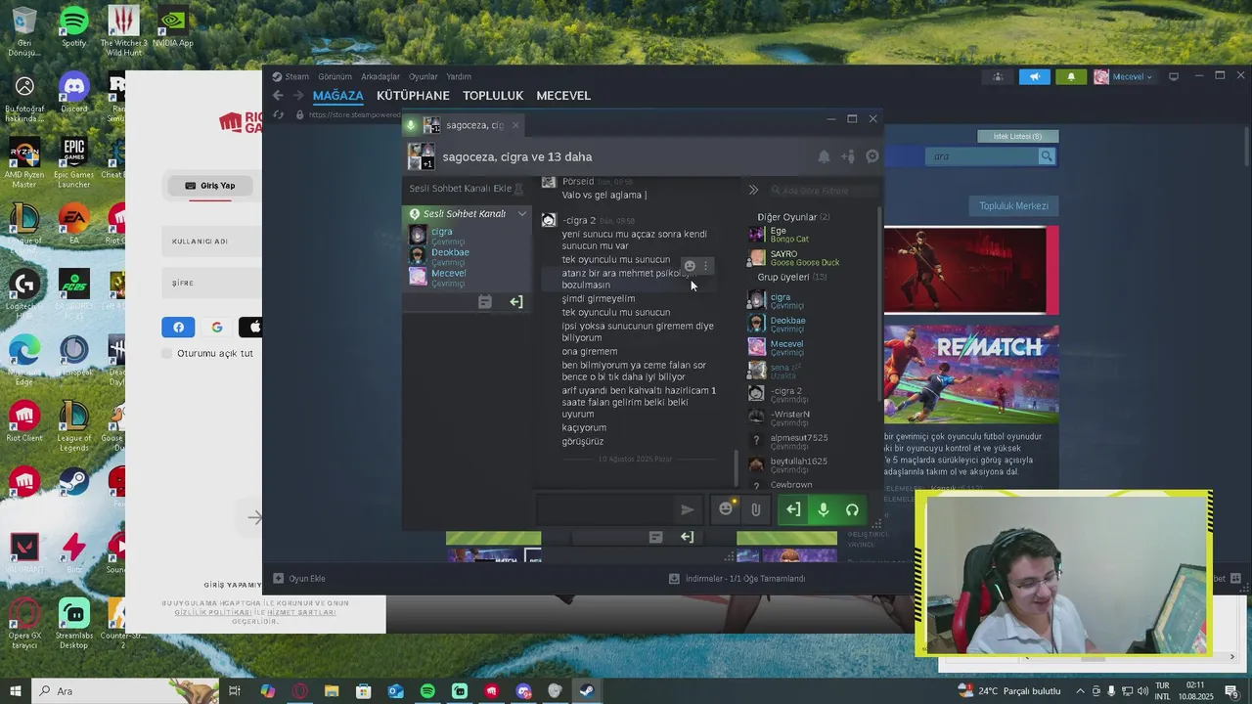Viewport: 1252px width, 704px height.
Task: Open the Yardım menu
Action: [x=459, y=76]
